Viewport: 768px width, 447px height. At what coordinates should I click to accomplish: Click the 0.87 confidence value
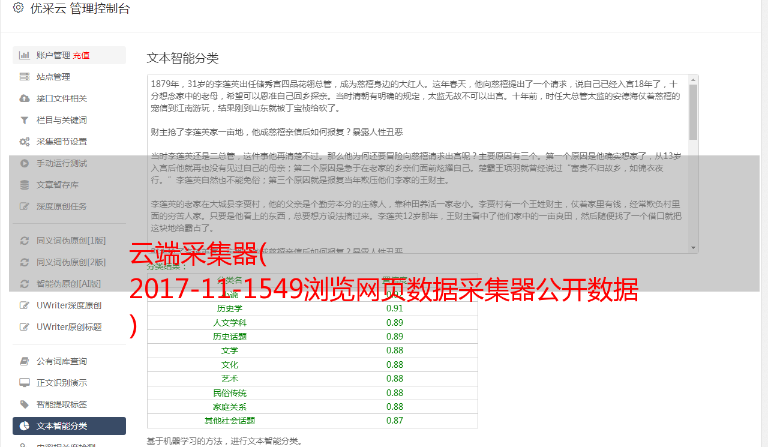point(395,421)
